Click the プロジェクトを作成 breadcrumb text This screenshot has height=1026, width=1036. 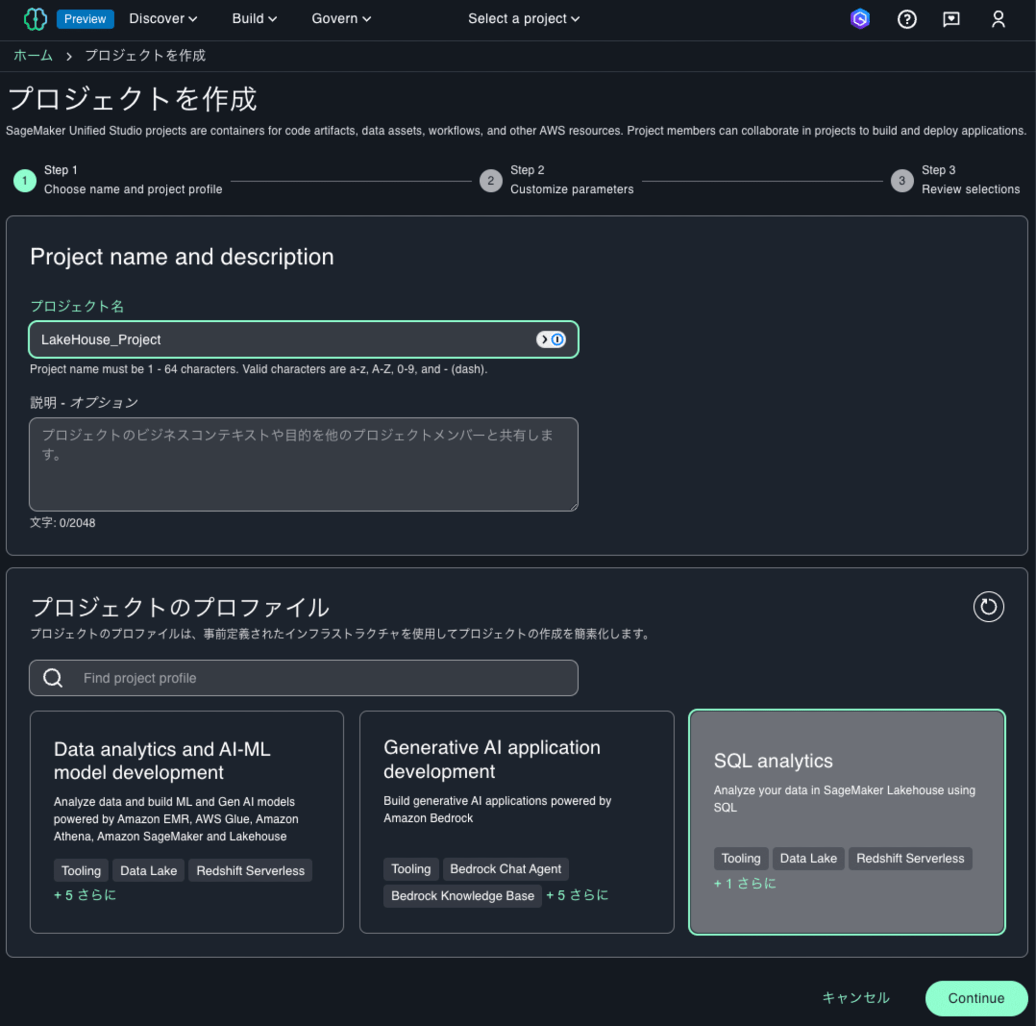tap(146, 56)
